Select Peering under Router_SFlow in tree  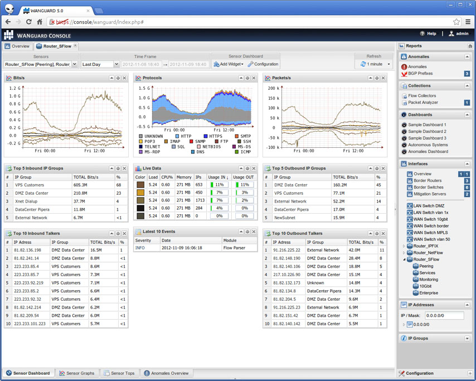click(x=426, y=266)
